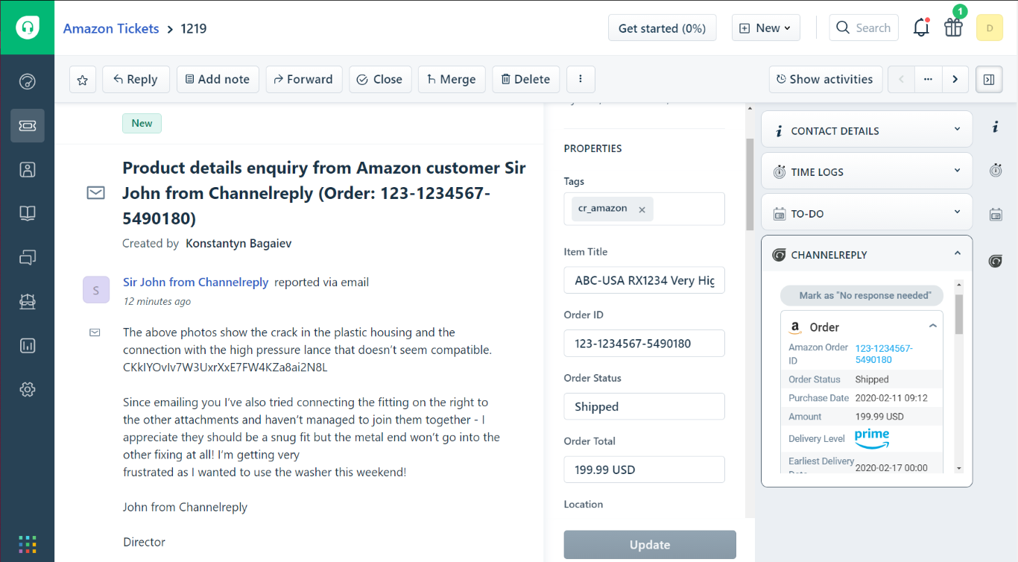Image resolution: width=1018 pixels, height=562 pixels.
Task: Remove the cr_amazon tag
Action: pyautogui.click(x=642, y=209)
